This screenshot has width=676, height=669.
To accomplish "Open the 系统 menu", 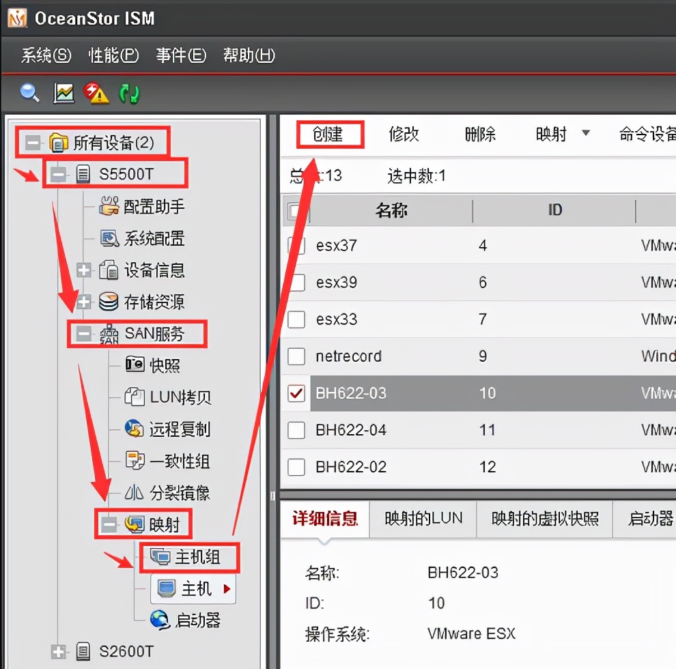I will click(45, 55).
